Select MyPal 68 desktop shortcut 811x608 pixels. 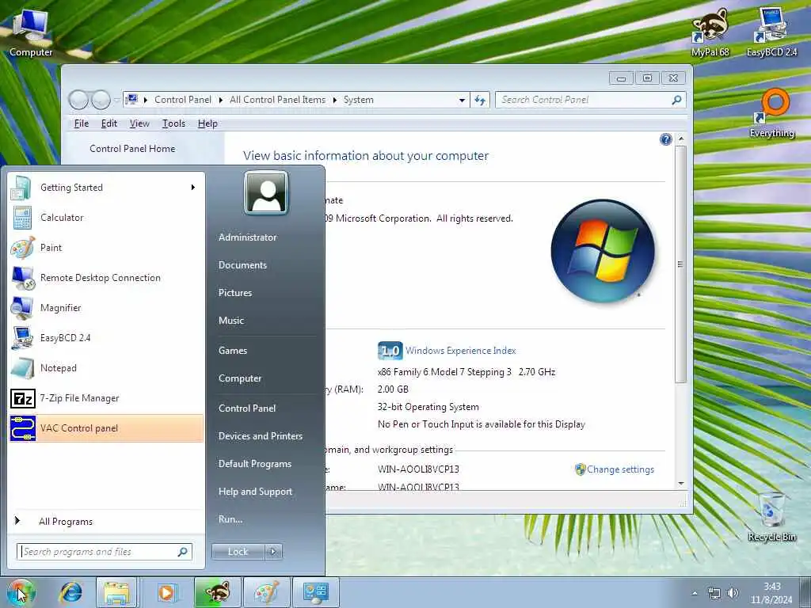pos(710,33)
